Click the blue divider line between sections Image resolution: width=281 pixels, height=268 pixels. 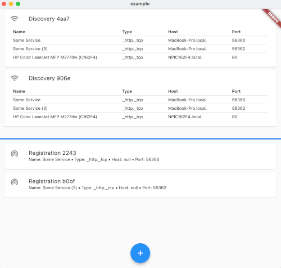point(140,139)
